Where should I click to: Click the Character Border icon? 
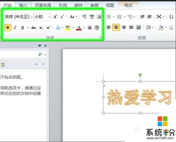pos(99,17)
